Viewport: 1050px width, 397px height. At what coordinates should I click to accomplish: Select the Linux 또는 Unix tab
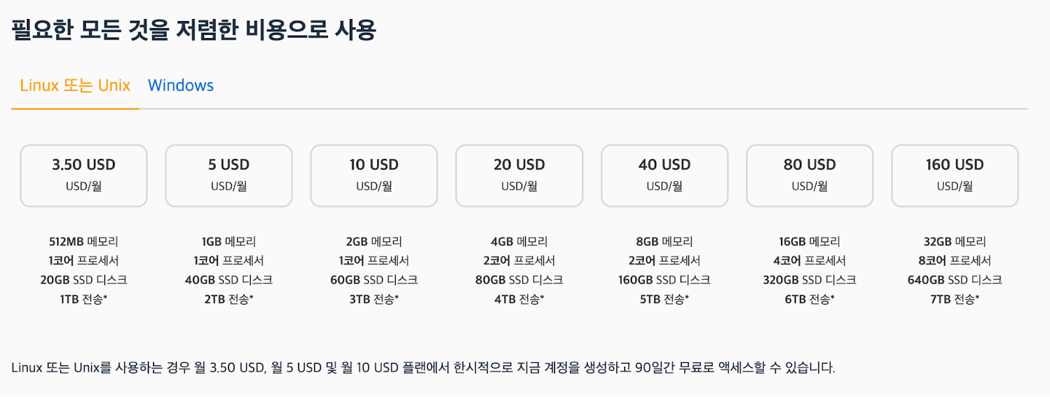click(x=75, y=85)
